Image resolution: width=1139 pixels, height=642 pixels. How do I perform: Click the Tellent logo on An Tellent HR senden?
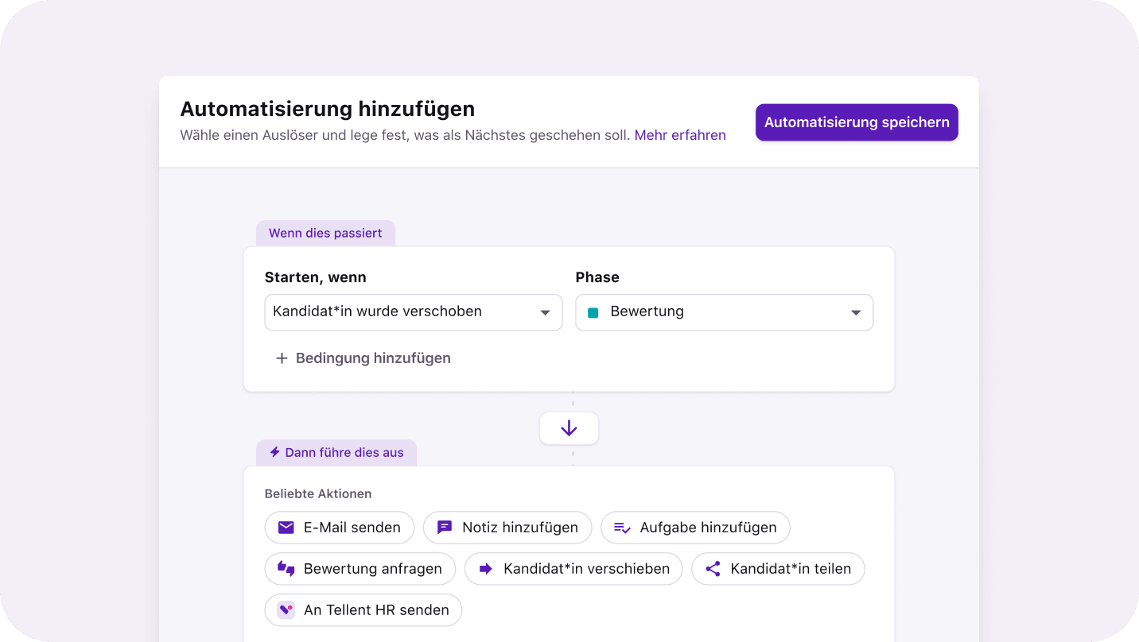point(286,609)
